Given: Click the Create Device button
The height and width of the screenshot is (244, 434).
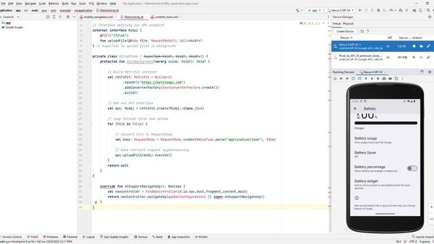Looking at the screenshot, I should [345, 31].
